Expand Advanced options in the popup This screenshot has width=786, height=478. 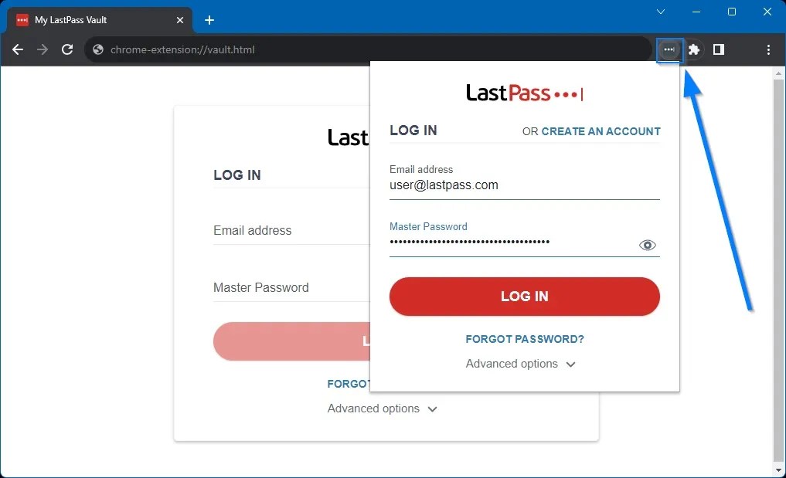tap(519, 364)
